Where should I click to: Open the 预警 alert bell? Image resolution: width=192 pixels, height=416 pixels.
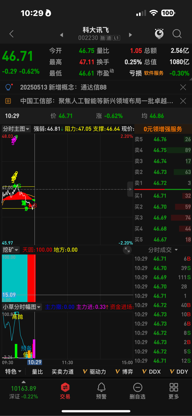point(101,391)
